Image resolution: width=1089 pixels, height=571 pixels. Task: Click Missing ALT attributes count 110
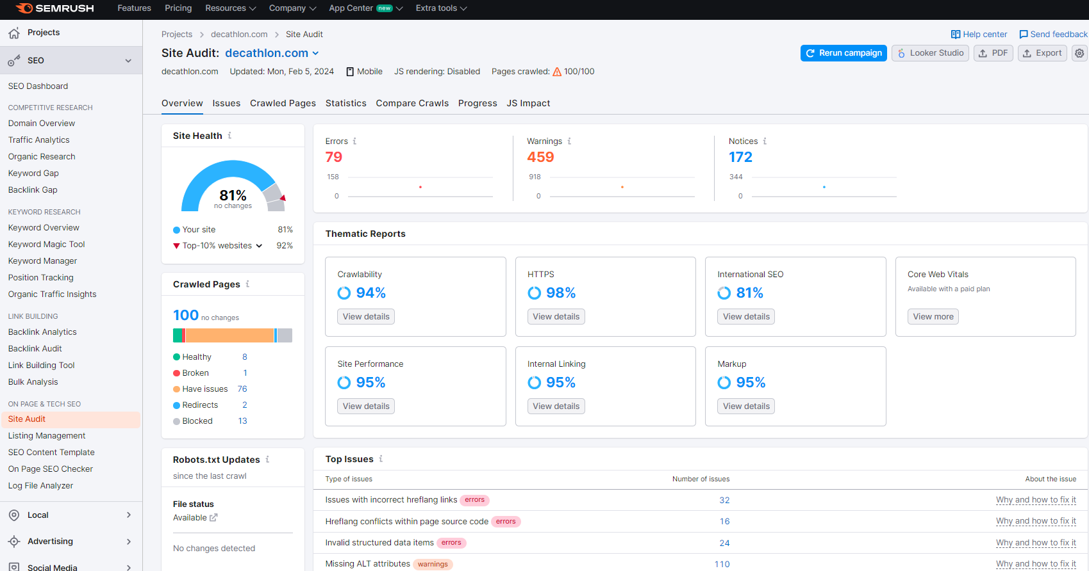[722, 564]
